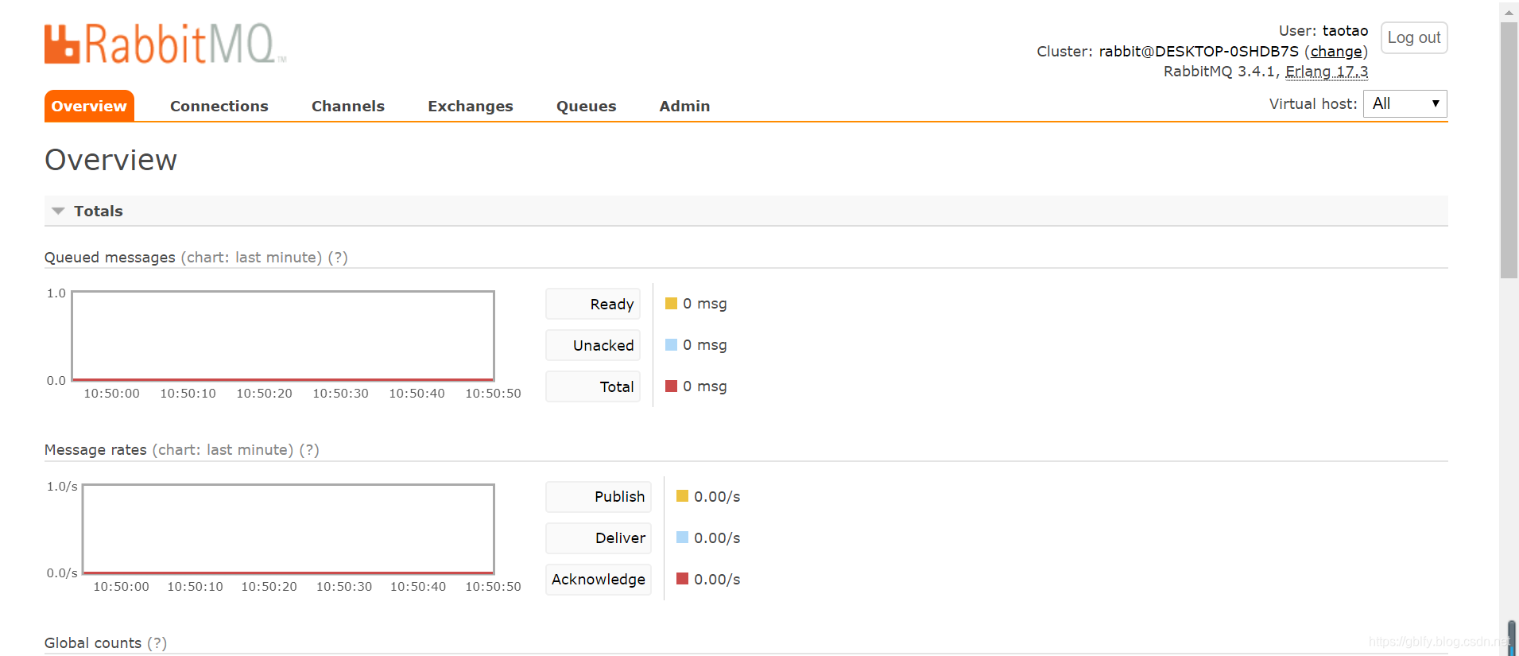The height and width of the screenshot is (656, 1519).
Task: Open the Queues tab
Action: pos(586,106)
